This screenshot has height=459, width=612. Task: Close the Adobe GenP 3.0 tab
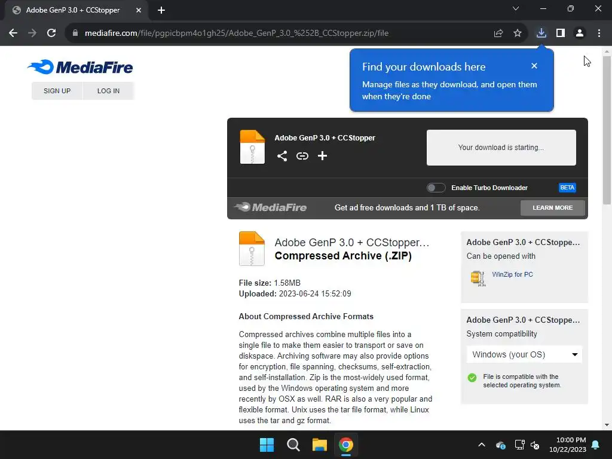tap(139, 10)
